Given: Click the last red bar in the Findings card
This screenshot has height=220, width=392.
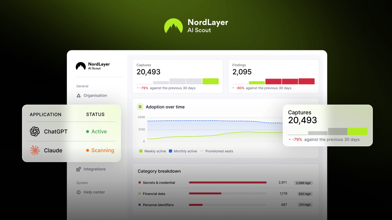Looking at the screenshot, I should pyautogui.click(x=306, y=81).
